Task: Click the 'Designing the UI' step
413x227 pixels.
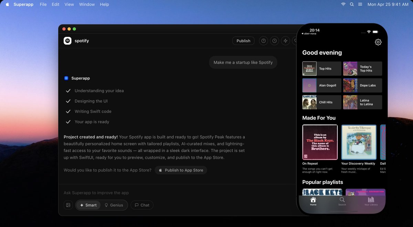Action: coord(91,101)
